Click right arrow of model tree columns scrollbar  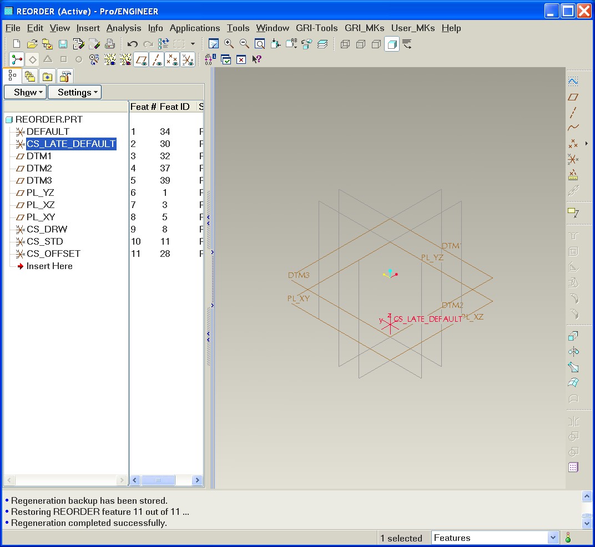(x=198, y=480)
